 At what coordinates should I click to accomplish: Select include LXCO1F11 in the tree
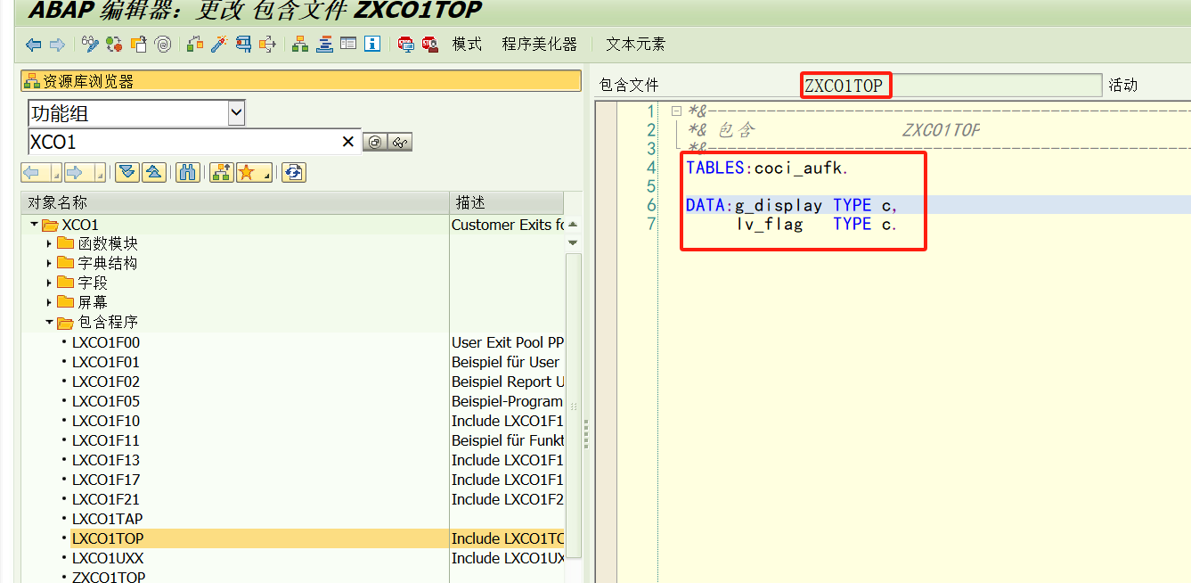pos(106,440)
